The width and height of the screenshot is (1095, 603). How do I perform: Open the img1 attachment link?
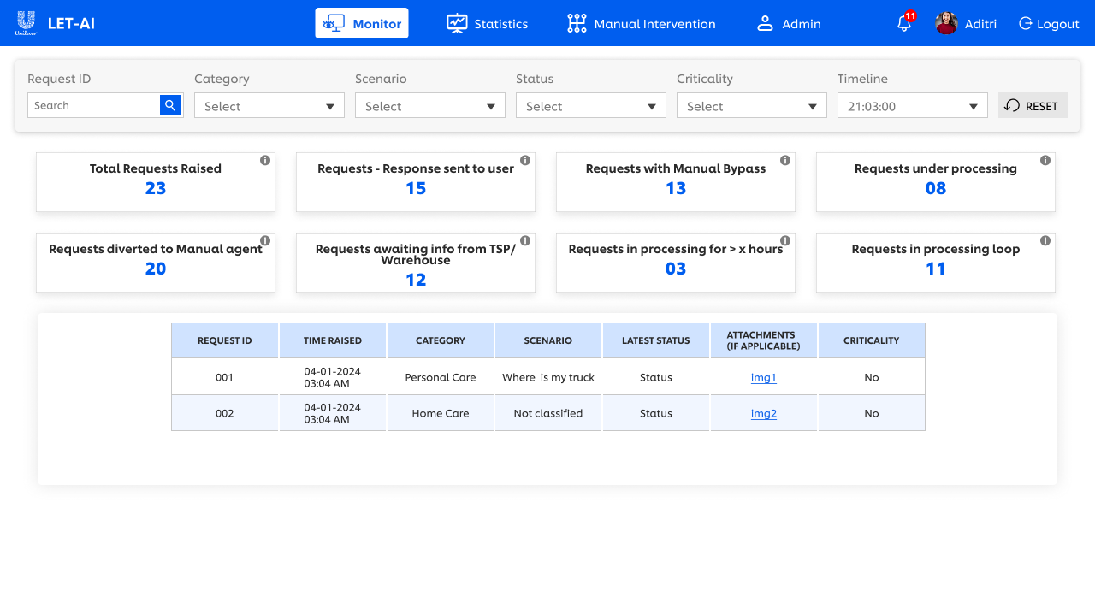click(763, 377)
